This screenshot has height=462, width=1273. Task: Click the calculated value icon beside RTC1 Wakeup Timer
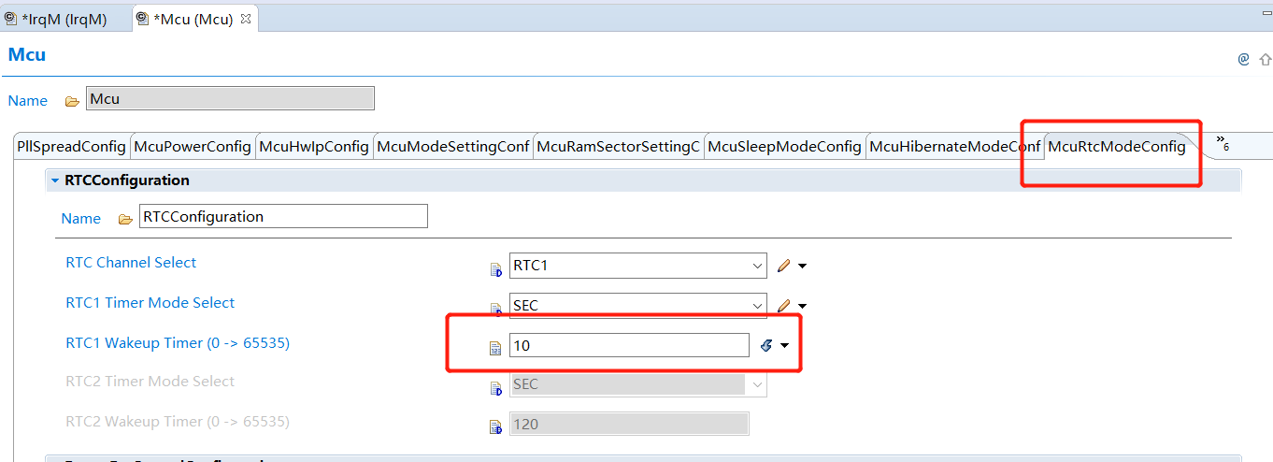click(x=765, y=346)
